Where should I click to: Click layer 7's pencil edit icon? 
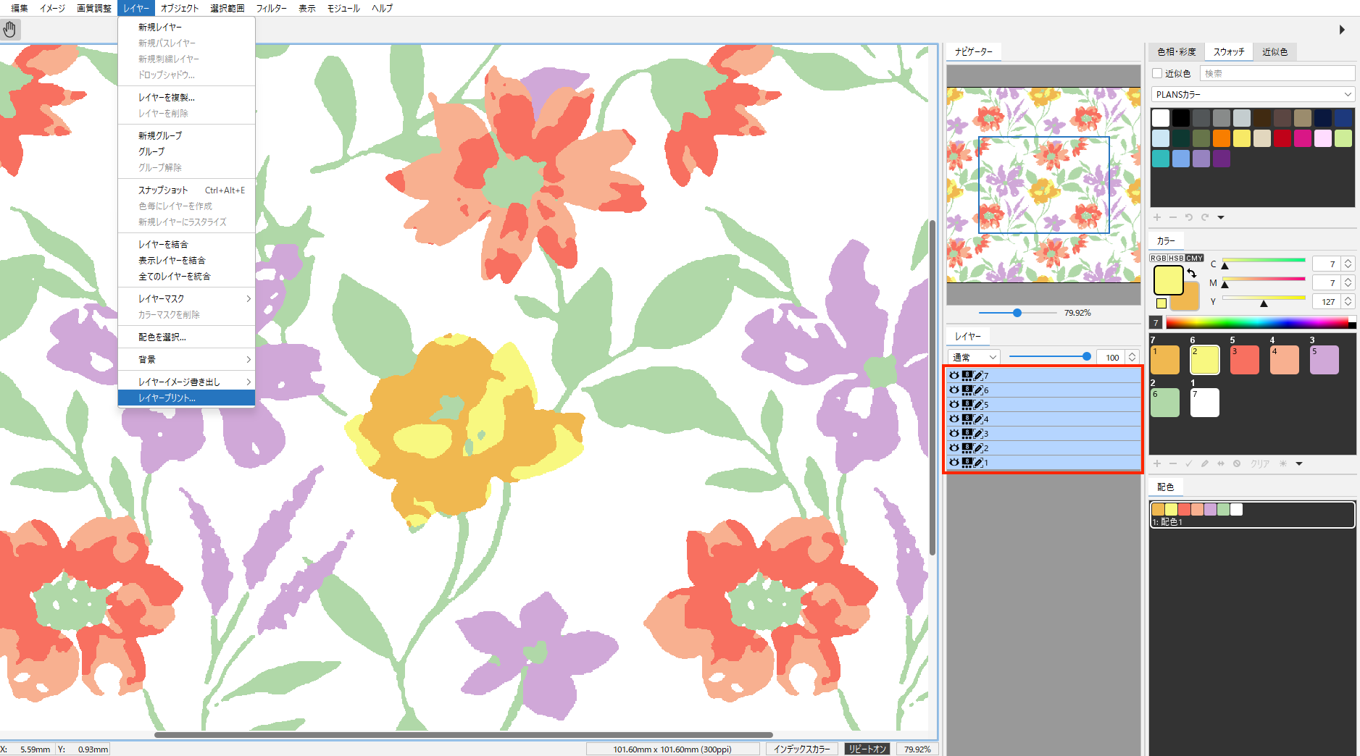coord(978,375)
